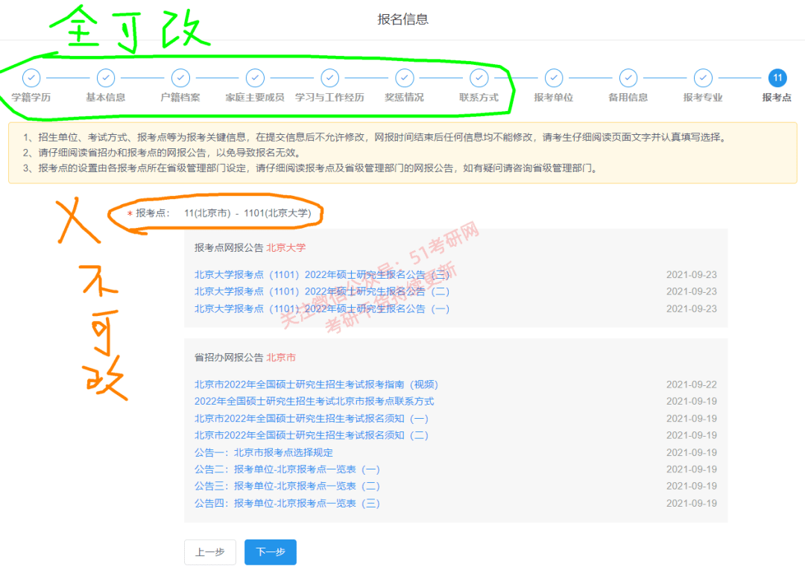The image size is (805, 576).
Task: Click the blue step 11 circle
Action: [777, 78]
